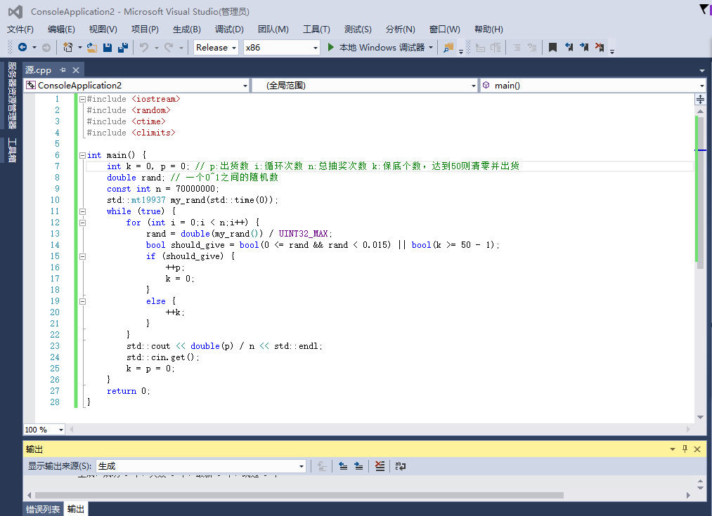This screenshot has width=712, height=516.
Task: Click the Find in Files icon
Action: (448, 48)
